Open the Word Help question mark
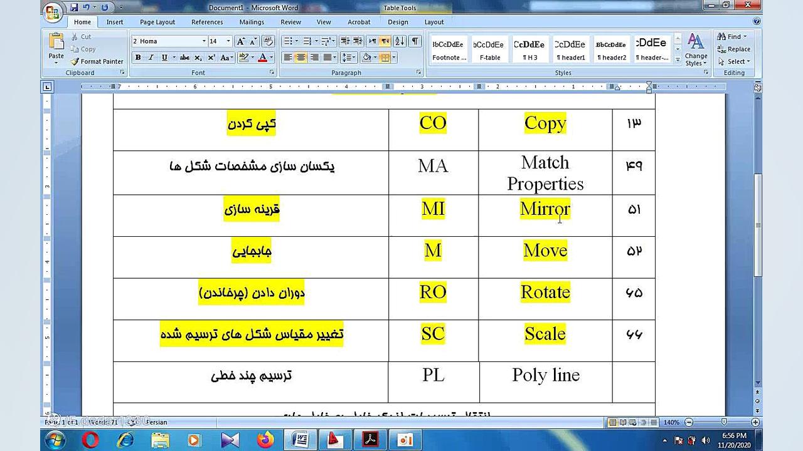The image size is (803, 451). [x=757, y=21]
